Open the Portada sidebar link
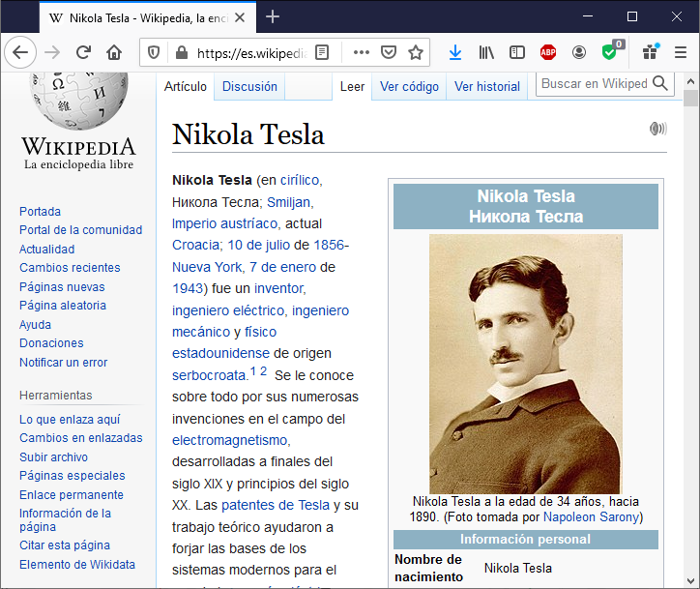Image resolution: width=700 pixels, height=589 pixels. [x=40, y=211]
